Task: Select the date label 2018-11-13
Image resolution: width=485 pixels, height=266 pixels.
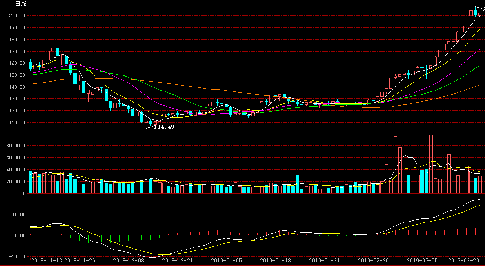Action: (47, 261)
